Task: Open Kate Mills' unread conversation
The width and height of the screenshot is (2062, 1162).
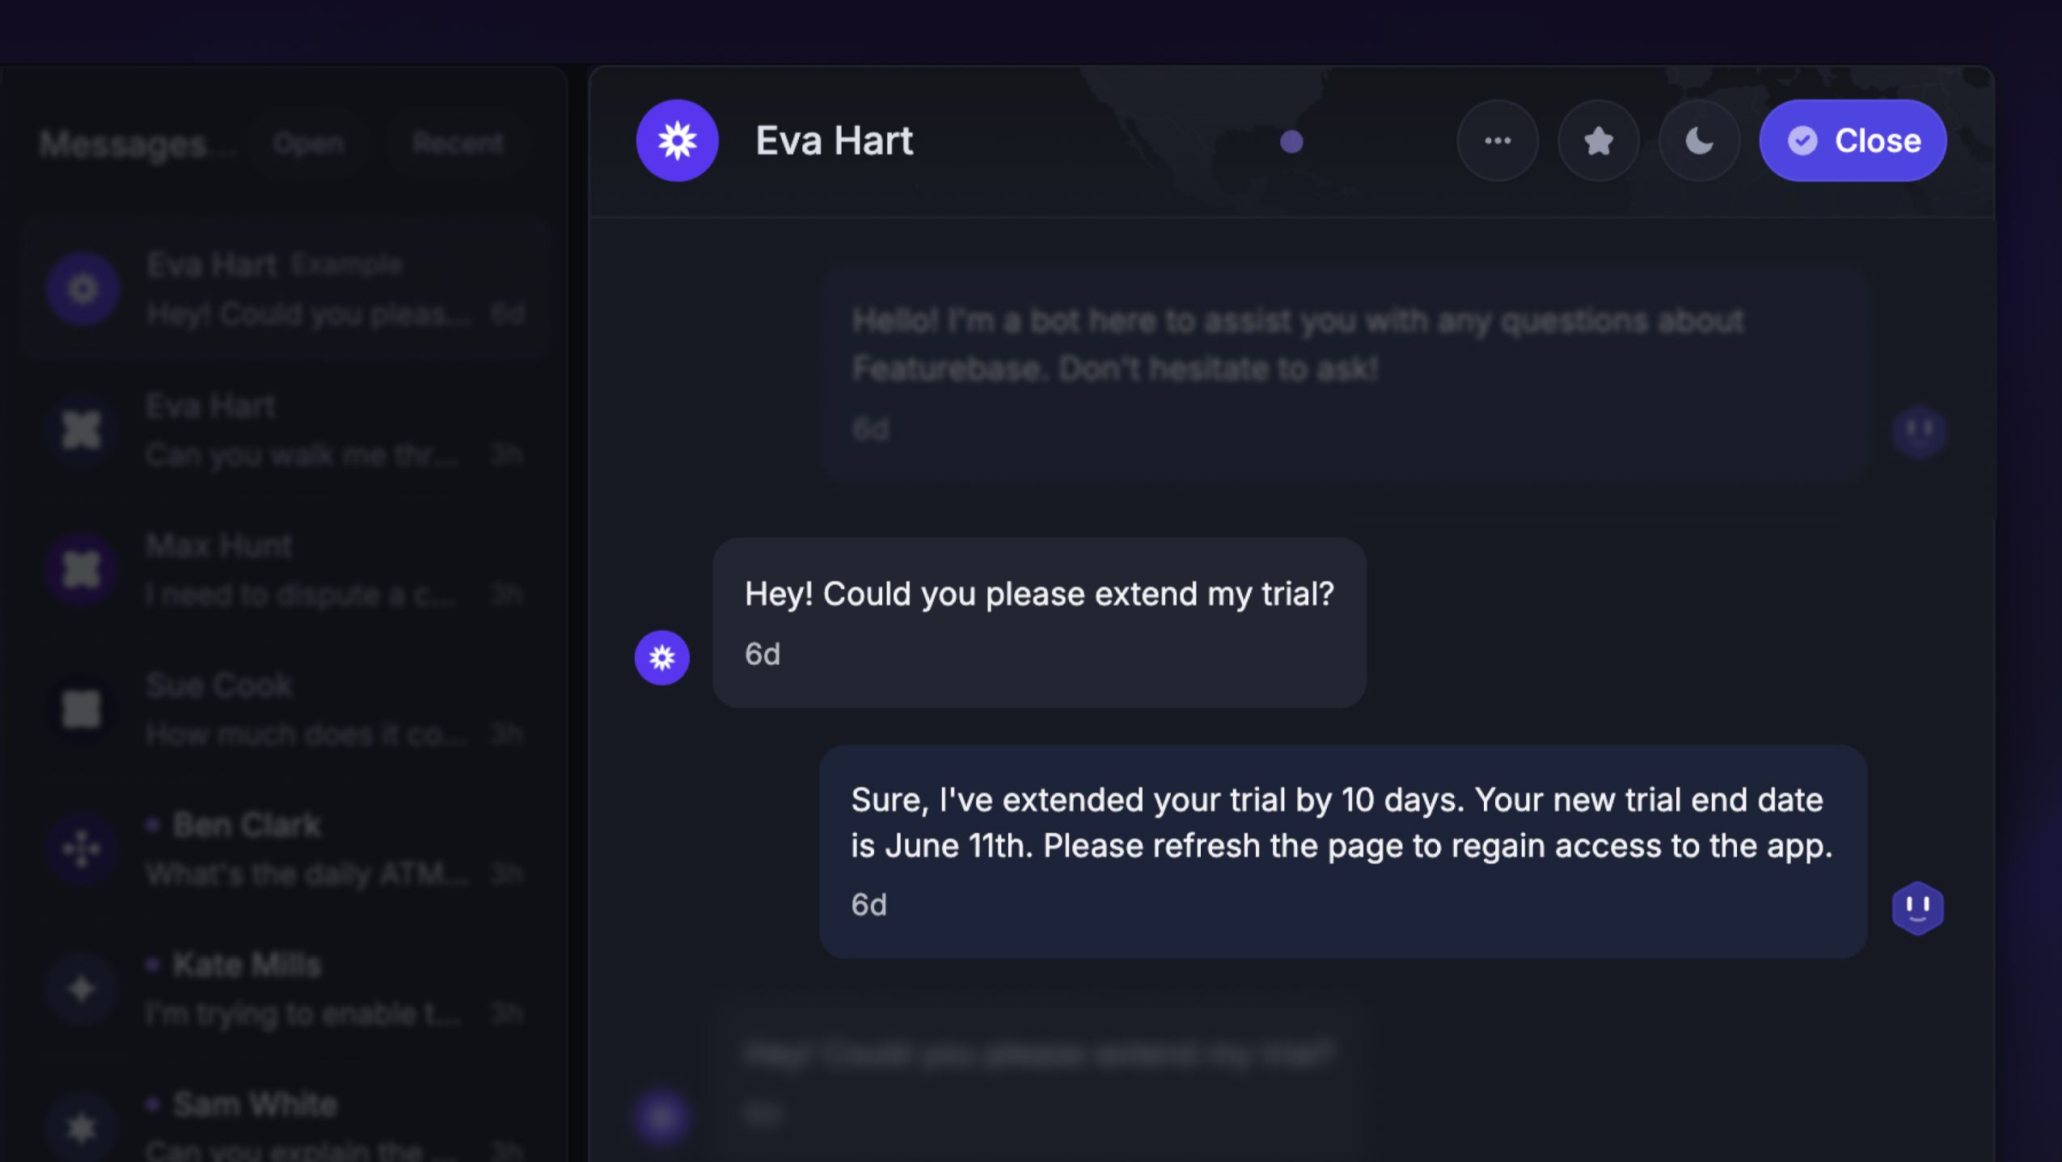Action: (288, 989)
